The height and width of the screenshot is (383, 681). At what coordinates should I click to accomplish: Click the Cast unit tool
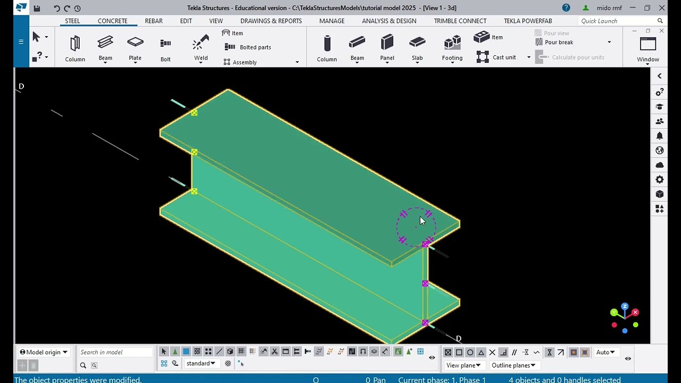pyautogui.click(x=496, y=57)
